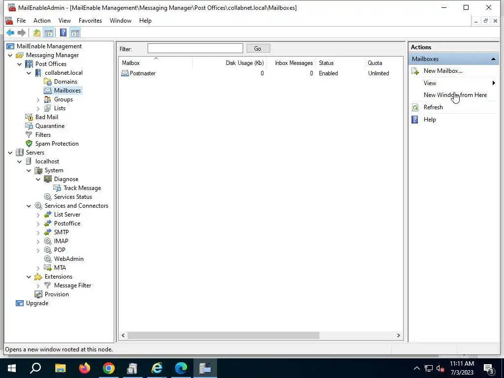504x378 pixels.
Task: Open File Explorer from the taskbar
Action: click(x=61, y=368)
